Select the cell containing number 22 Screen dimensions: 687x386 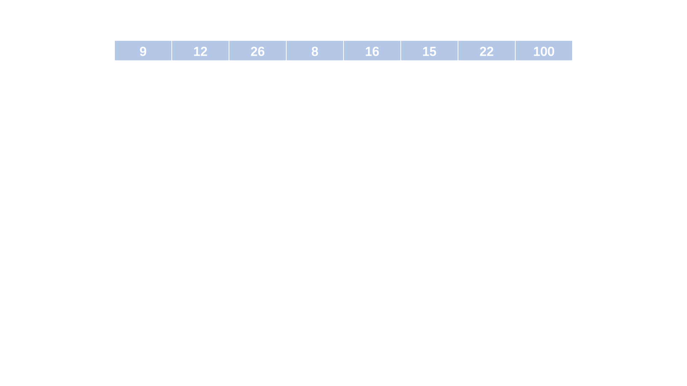(487, 50)
